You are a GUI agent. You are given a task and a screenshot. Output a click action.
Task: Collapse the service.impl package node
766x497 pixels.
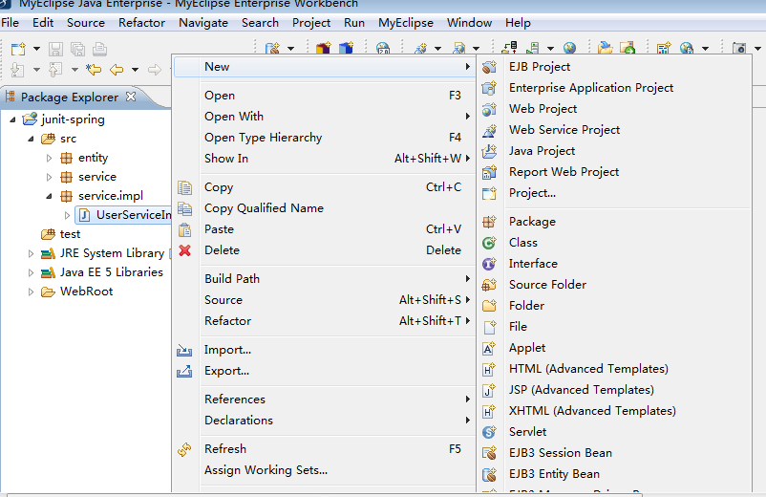50,196
